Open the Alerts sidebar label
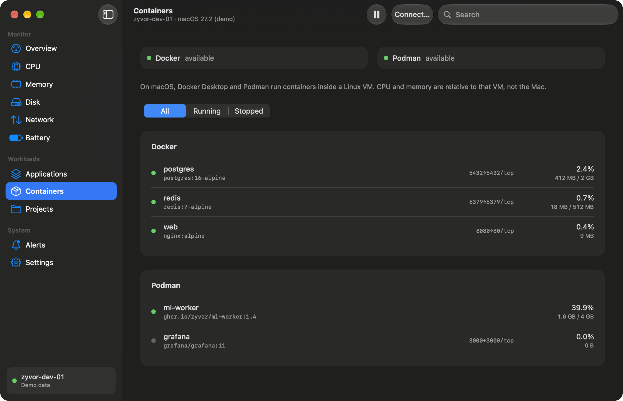Image resolution: width=623 pixels, height=401 pixels. coord(35,245)
